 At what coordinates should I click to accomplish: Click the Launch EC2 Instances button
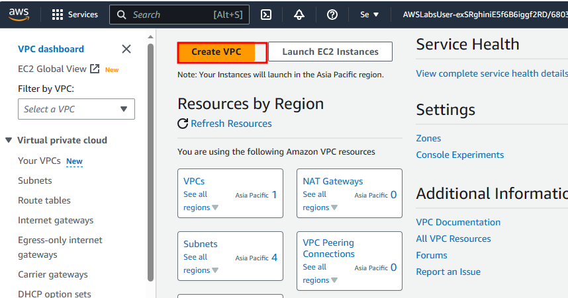pos(330,52)
